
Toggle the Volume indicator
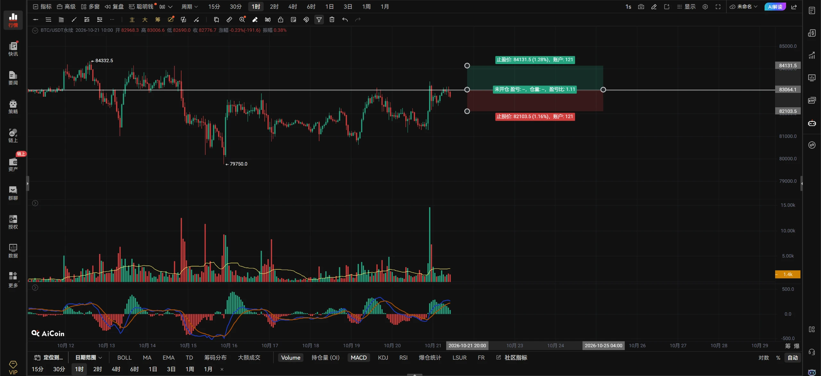point(291,357)
